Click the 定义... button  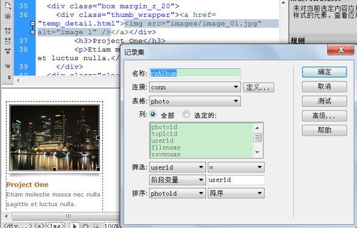click(x=258, y=88)
